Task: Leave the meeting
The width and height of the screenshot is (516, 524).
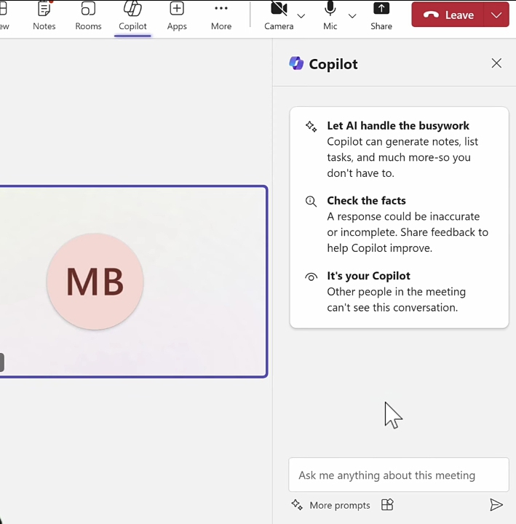Action: [x=448, y=15]
